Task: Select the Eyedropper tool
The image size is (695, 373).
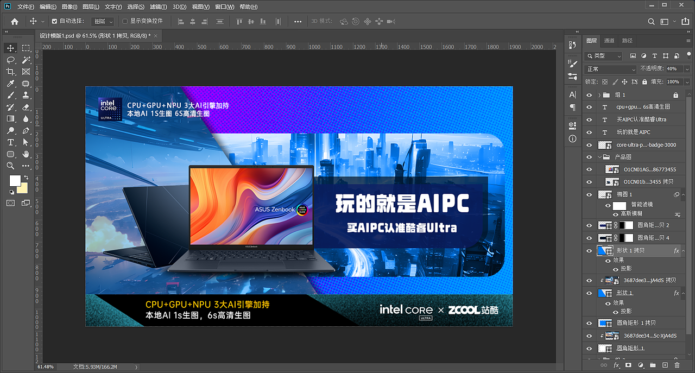Action: click(10, 84)
